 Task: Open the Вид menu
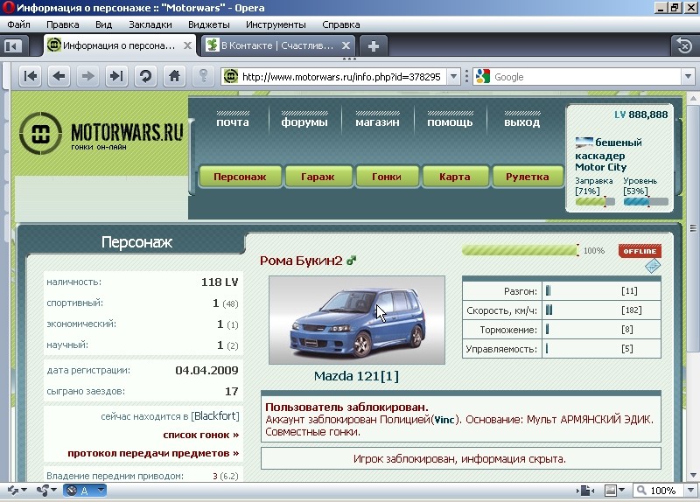[x=103, y=24]
